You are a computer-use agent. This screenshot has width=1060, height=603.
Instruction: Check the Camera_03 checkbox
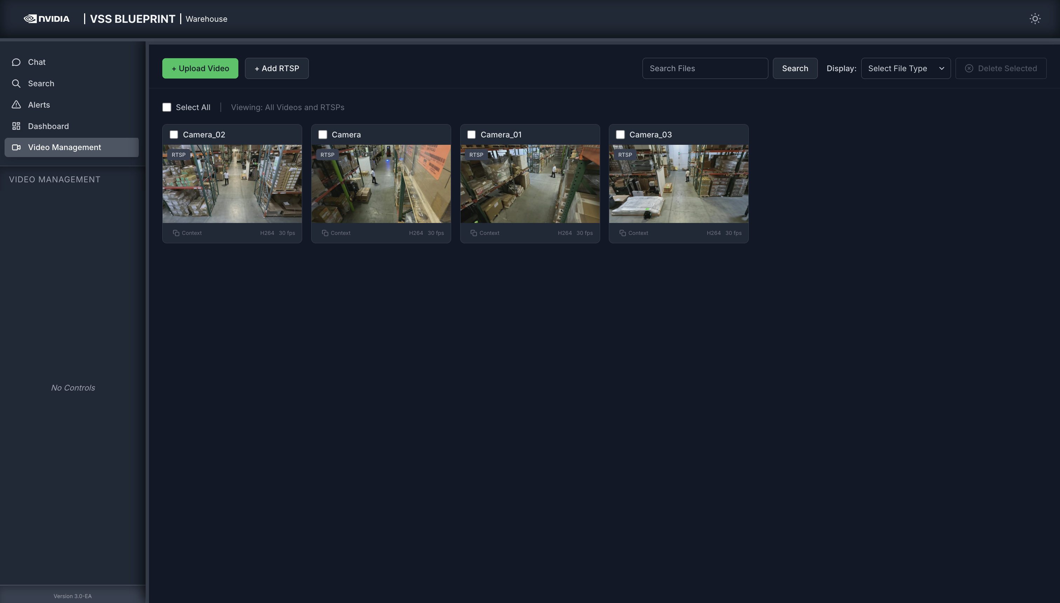point(620,134)
